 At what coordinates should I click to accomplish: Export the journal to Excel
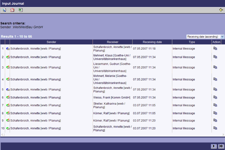(x=21, y=10)
